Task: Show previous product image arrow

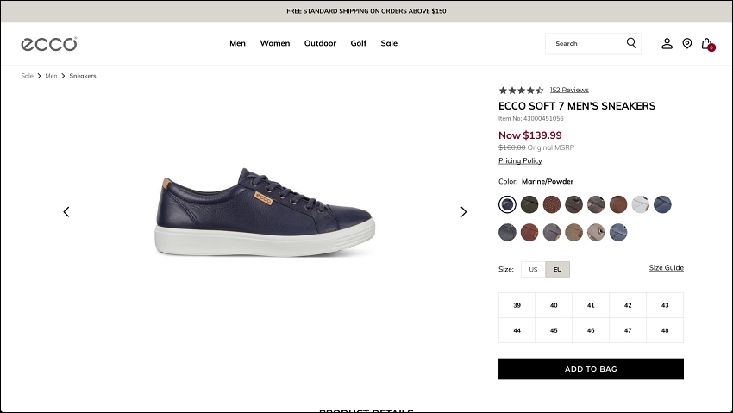Action: (x=66, y=211)
